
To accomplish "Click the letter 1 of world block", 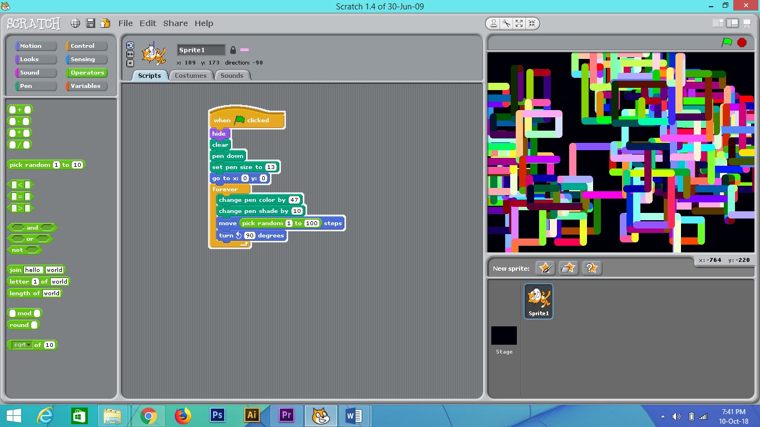I will pyautogui.click(x=38, y=282).
